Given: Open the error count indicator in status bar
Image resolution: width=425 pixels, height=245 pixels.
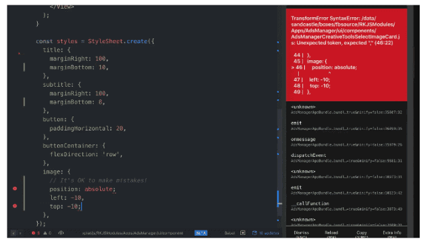Looking at the screenshot, I should point(35,233).
